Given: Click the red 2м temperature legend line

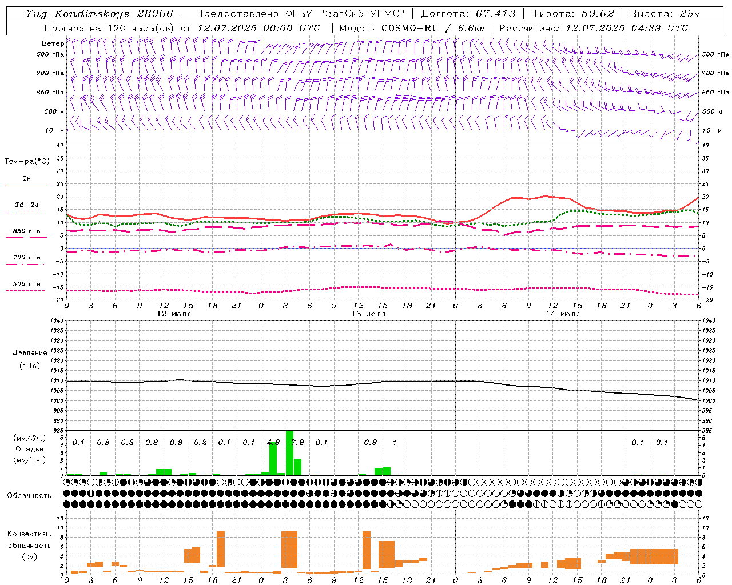Looking at the screenshot, I should [26, 185].
